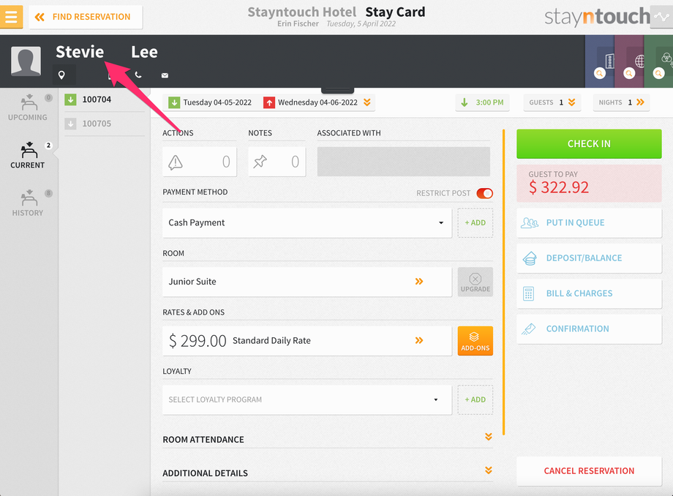The height and width of the screenshot is (496, 673).
Task: Click the Stay Card title
Action: (x=395, y=12)
